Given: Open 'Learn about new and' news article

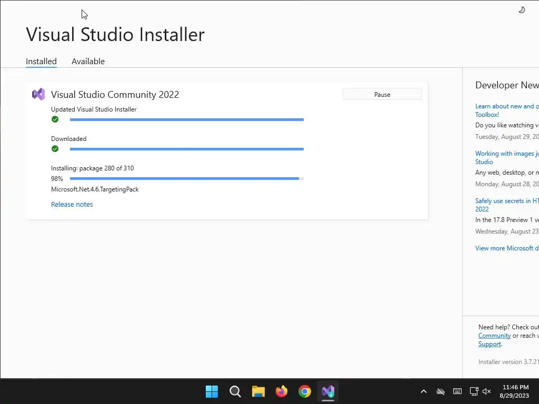Looking at the screenshot, I should pos(507,110).
